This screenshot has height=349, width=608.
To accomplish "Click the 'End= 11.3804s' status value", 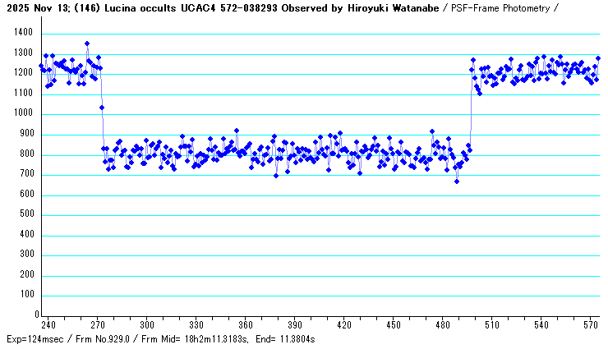I will 287,339.
